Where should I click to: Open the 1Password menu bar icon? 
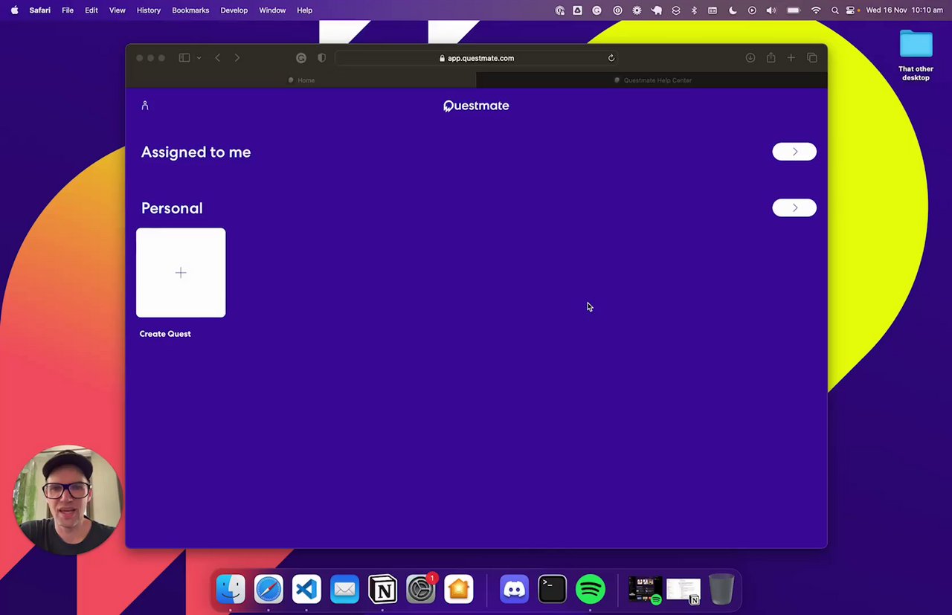click(617, 10)
